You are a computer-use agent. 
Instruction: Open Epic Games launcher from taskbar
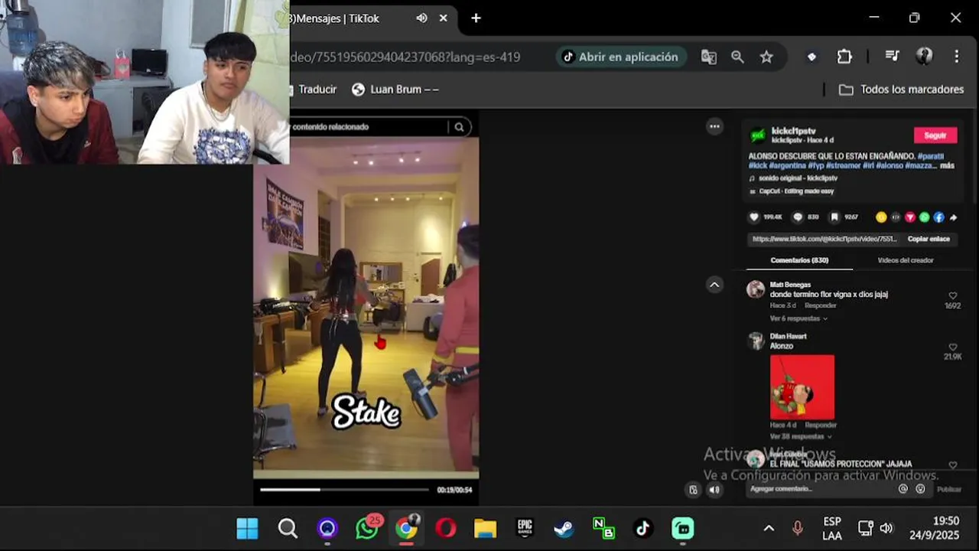tap(525, 528)
